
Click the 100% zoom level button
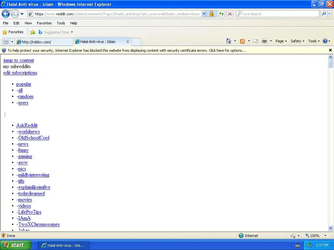tap(312, 236)
